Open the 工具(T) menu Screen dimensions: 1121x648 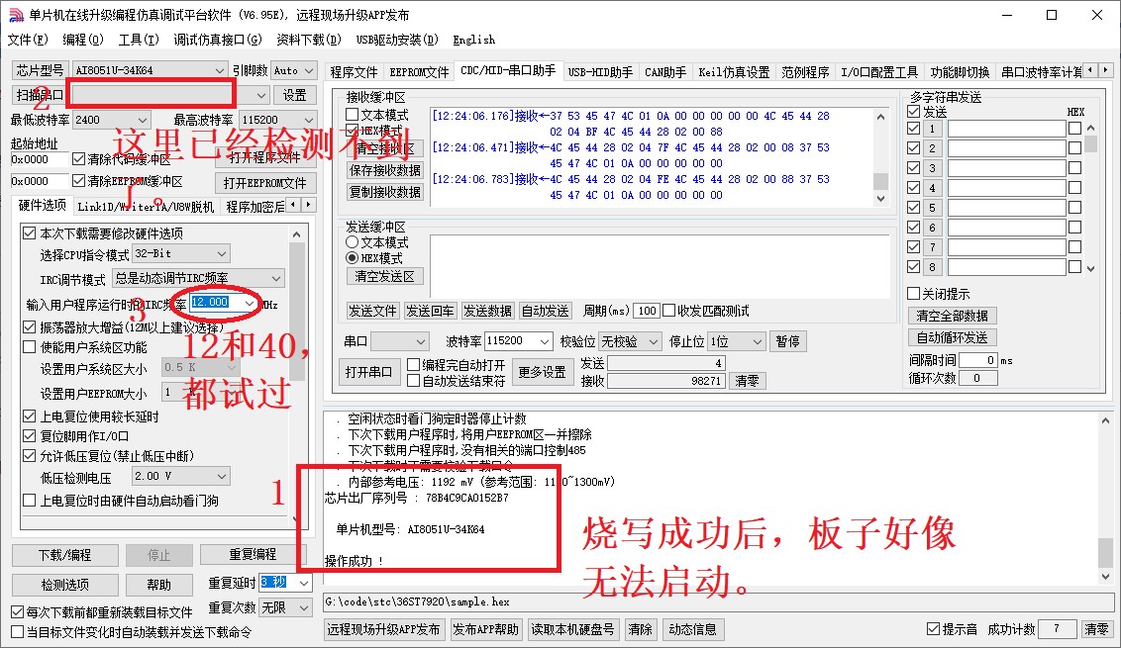139,40
